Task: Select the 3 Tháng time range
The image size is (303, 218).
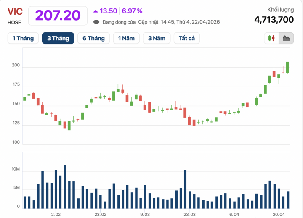Action: pyautogui.click(x=58, y=38)
